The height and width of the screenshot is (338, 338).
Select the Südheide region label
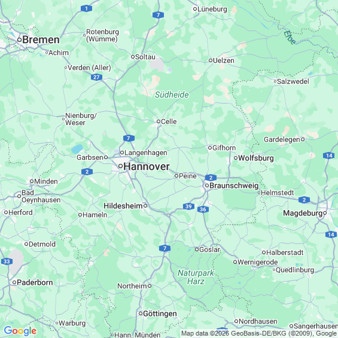[x=172, y=95]
